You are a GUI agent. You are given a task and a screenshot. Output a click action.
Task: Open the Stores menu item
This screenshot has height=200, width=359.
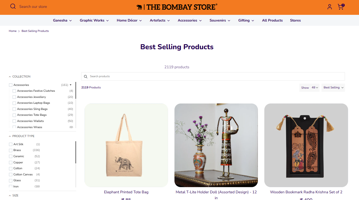pyautogui.click(x=295, y=20)
